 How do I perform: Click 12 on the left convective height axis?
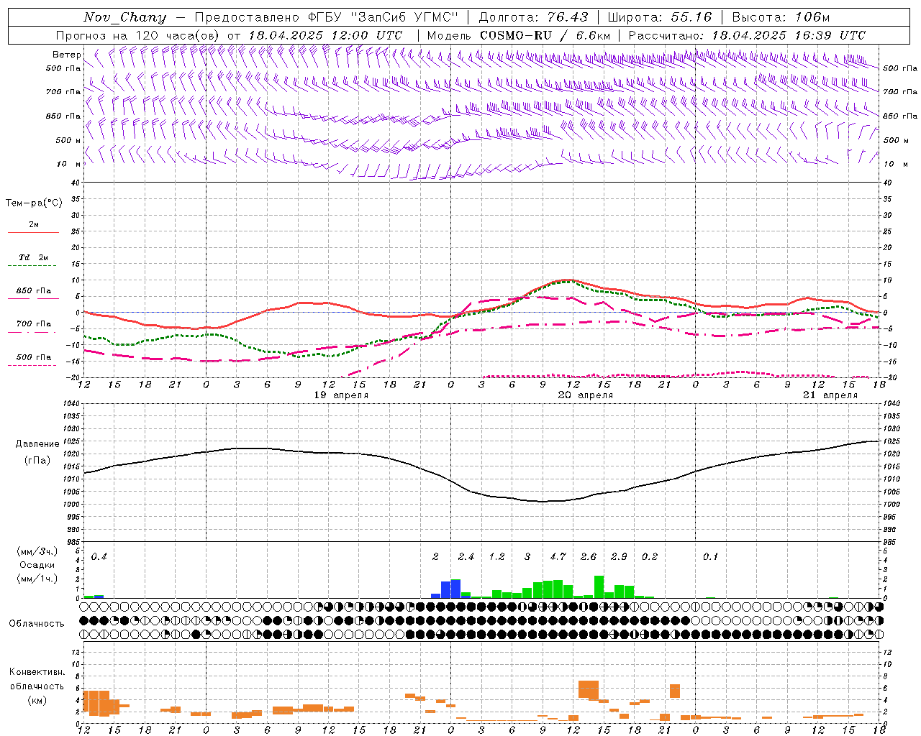[76, 652]
